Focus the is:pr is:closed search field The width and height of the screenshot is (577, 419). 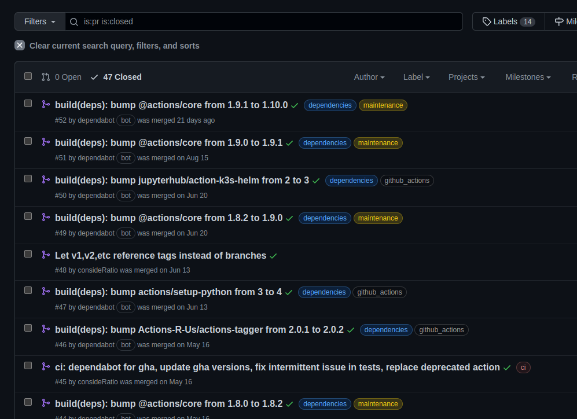(264, 22)
